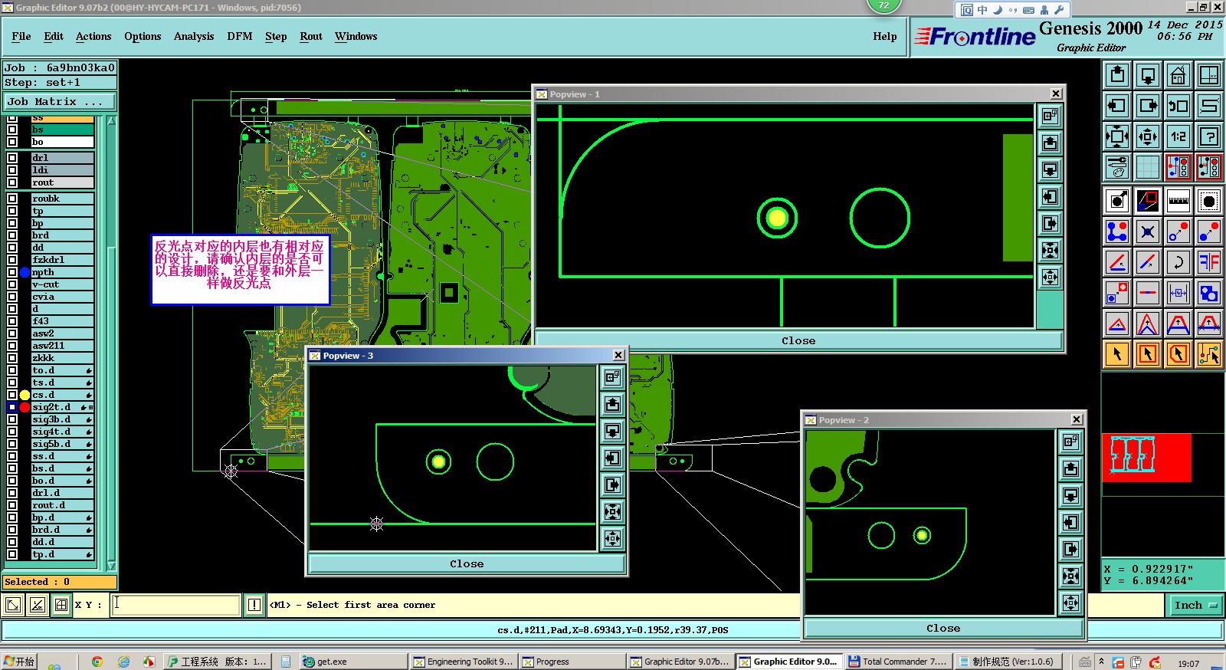Click the red color swatch beside sig2t.d
The width and height of the screenshot is (1226, 670).
25,407
